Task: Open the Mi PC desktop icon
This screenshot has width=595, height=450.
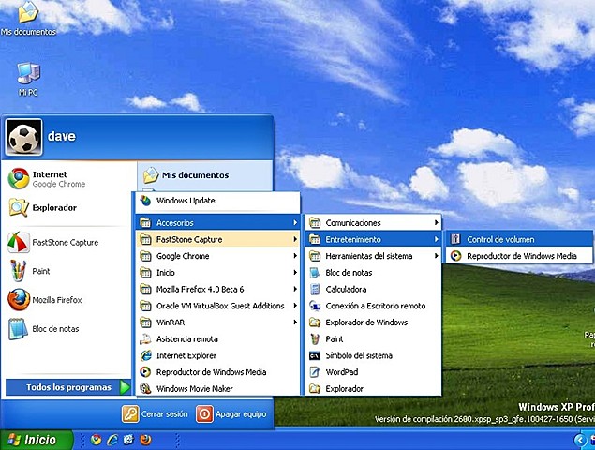Action: click(28, 79)
